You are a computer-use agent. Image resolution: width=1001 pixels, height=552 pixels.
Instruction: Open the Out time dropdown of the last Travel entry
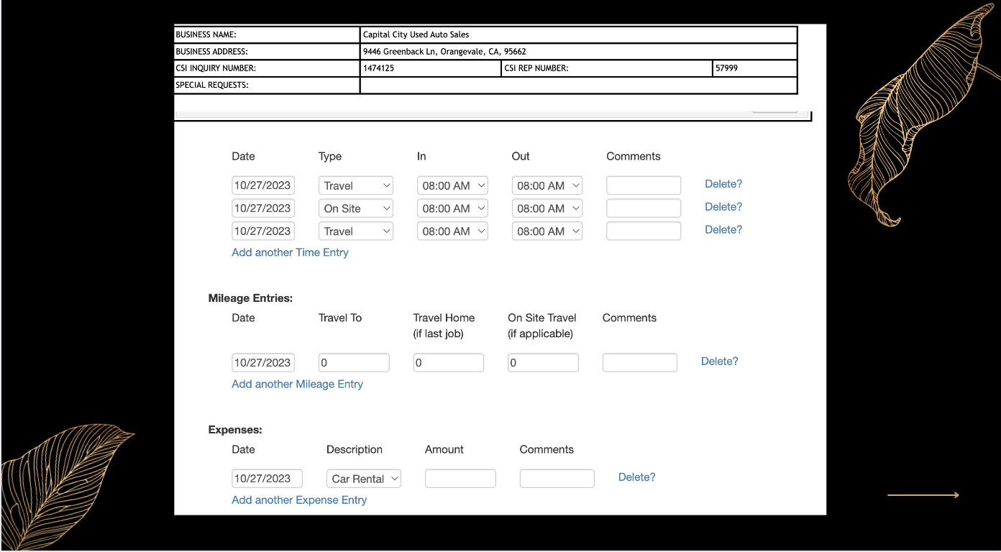pyautogui.click(x=547, y=231)
